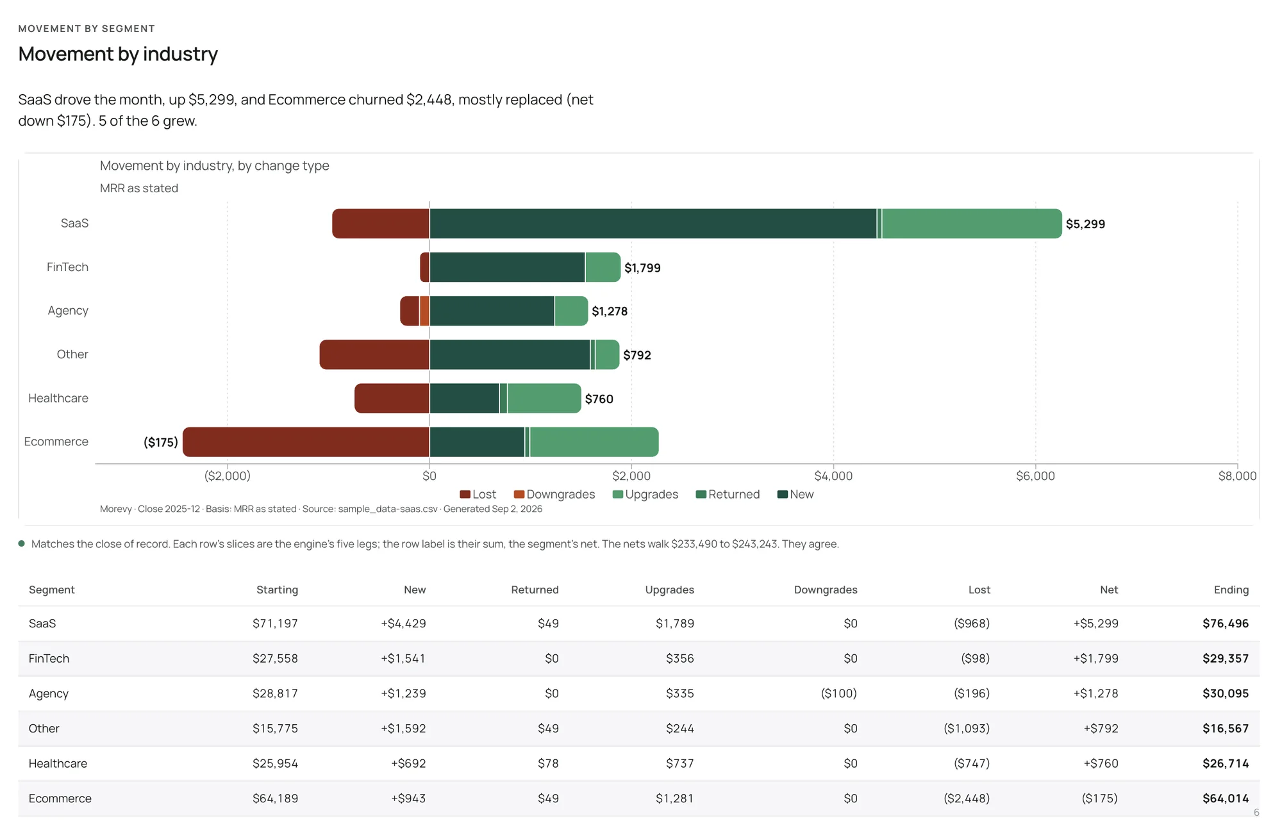1282x835 pixels.
Task: Click the green status dot before 'Matches the close'
Action: [x=22, y=543]
